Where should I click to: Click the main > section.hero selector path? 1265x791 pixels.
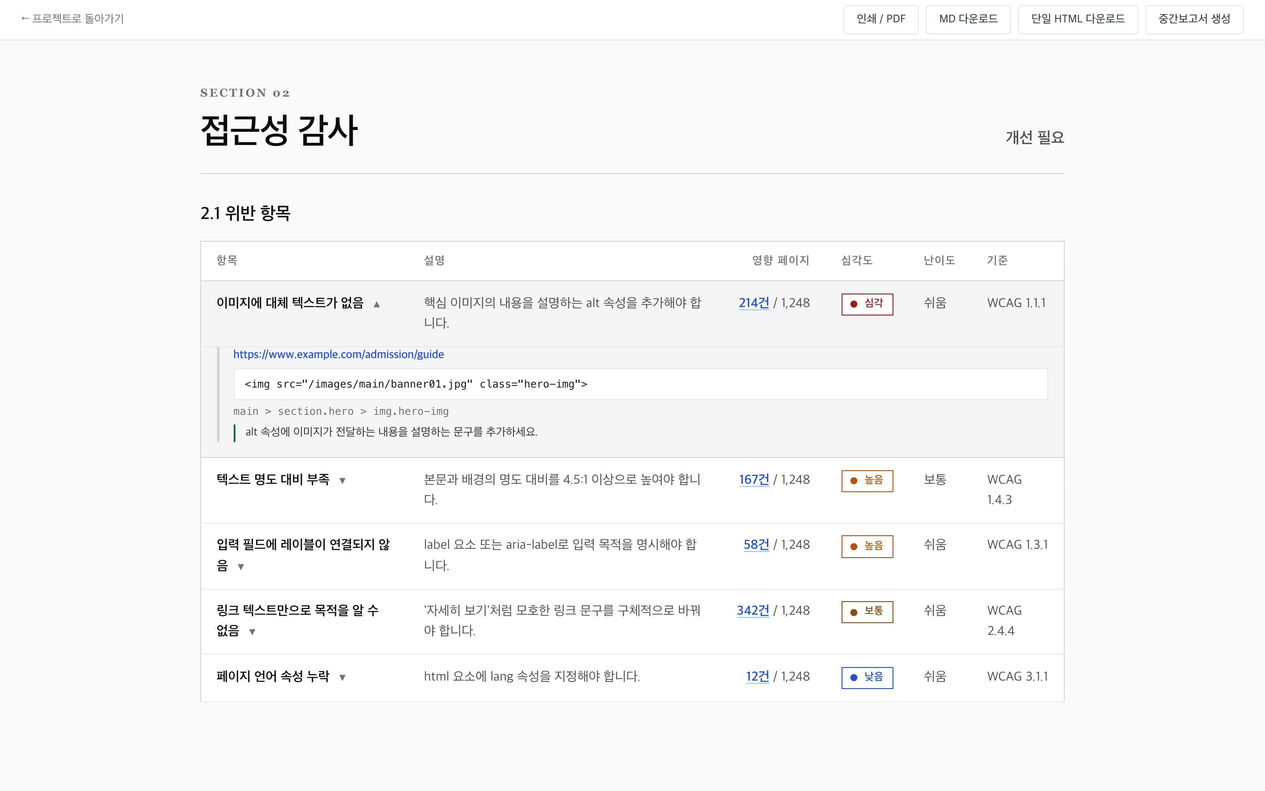(341, 412)
